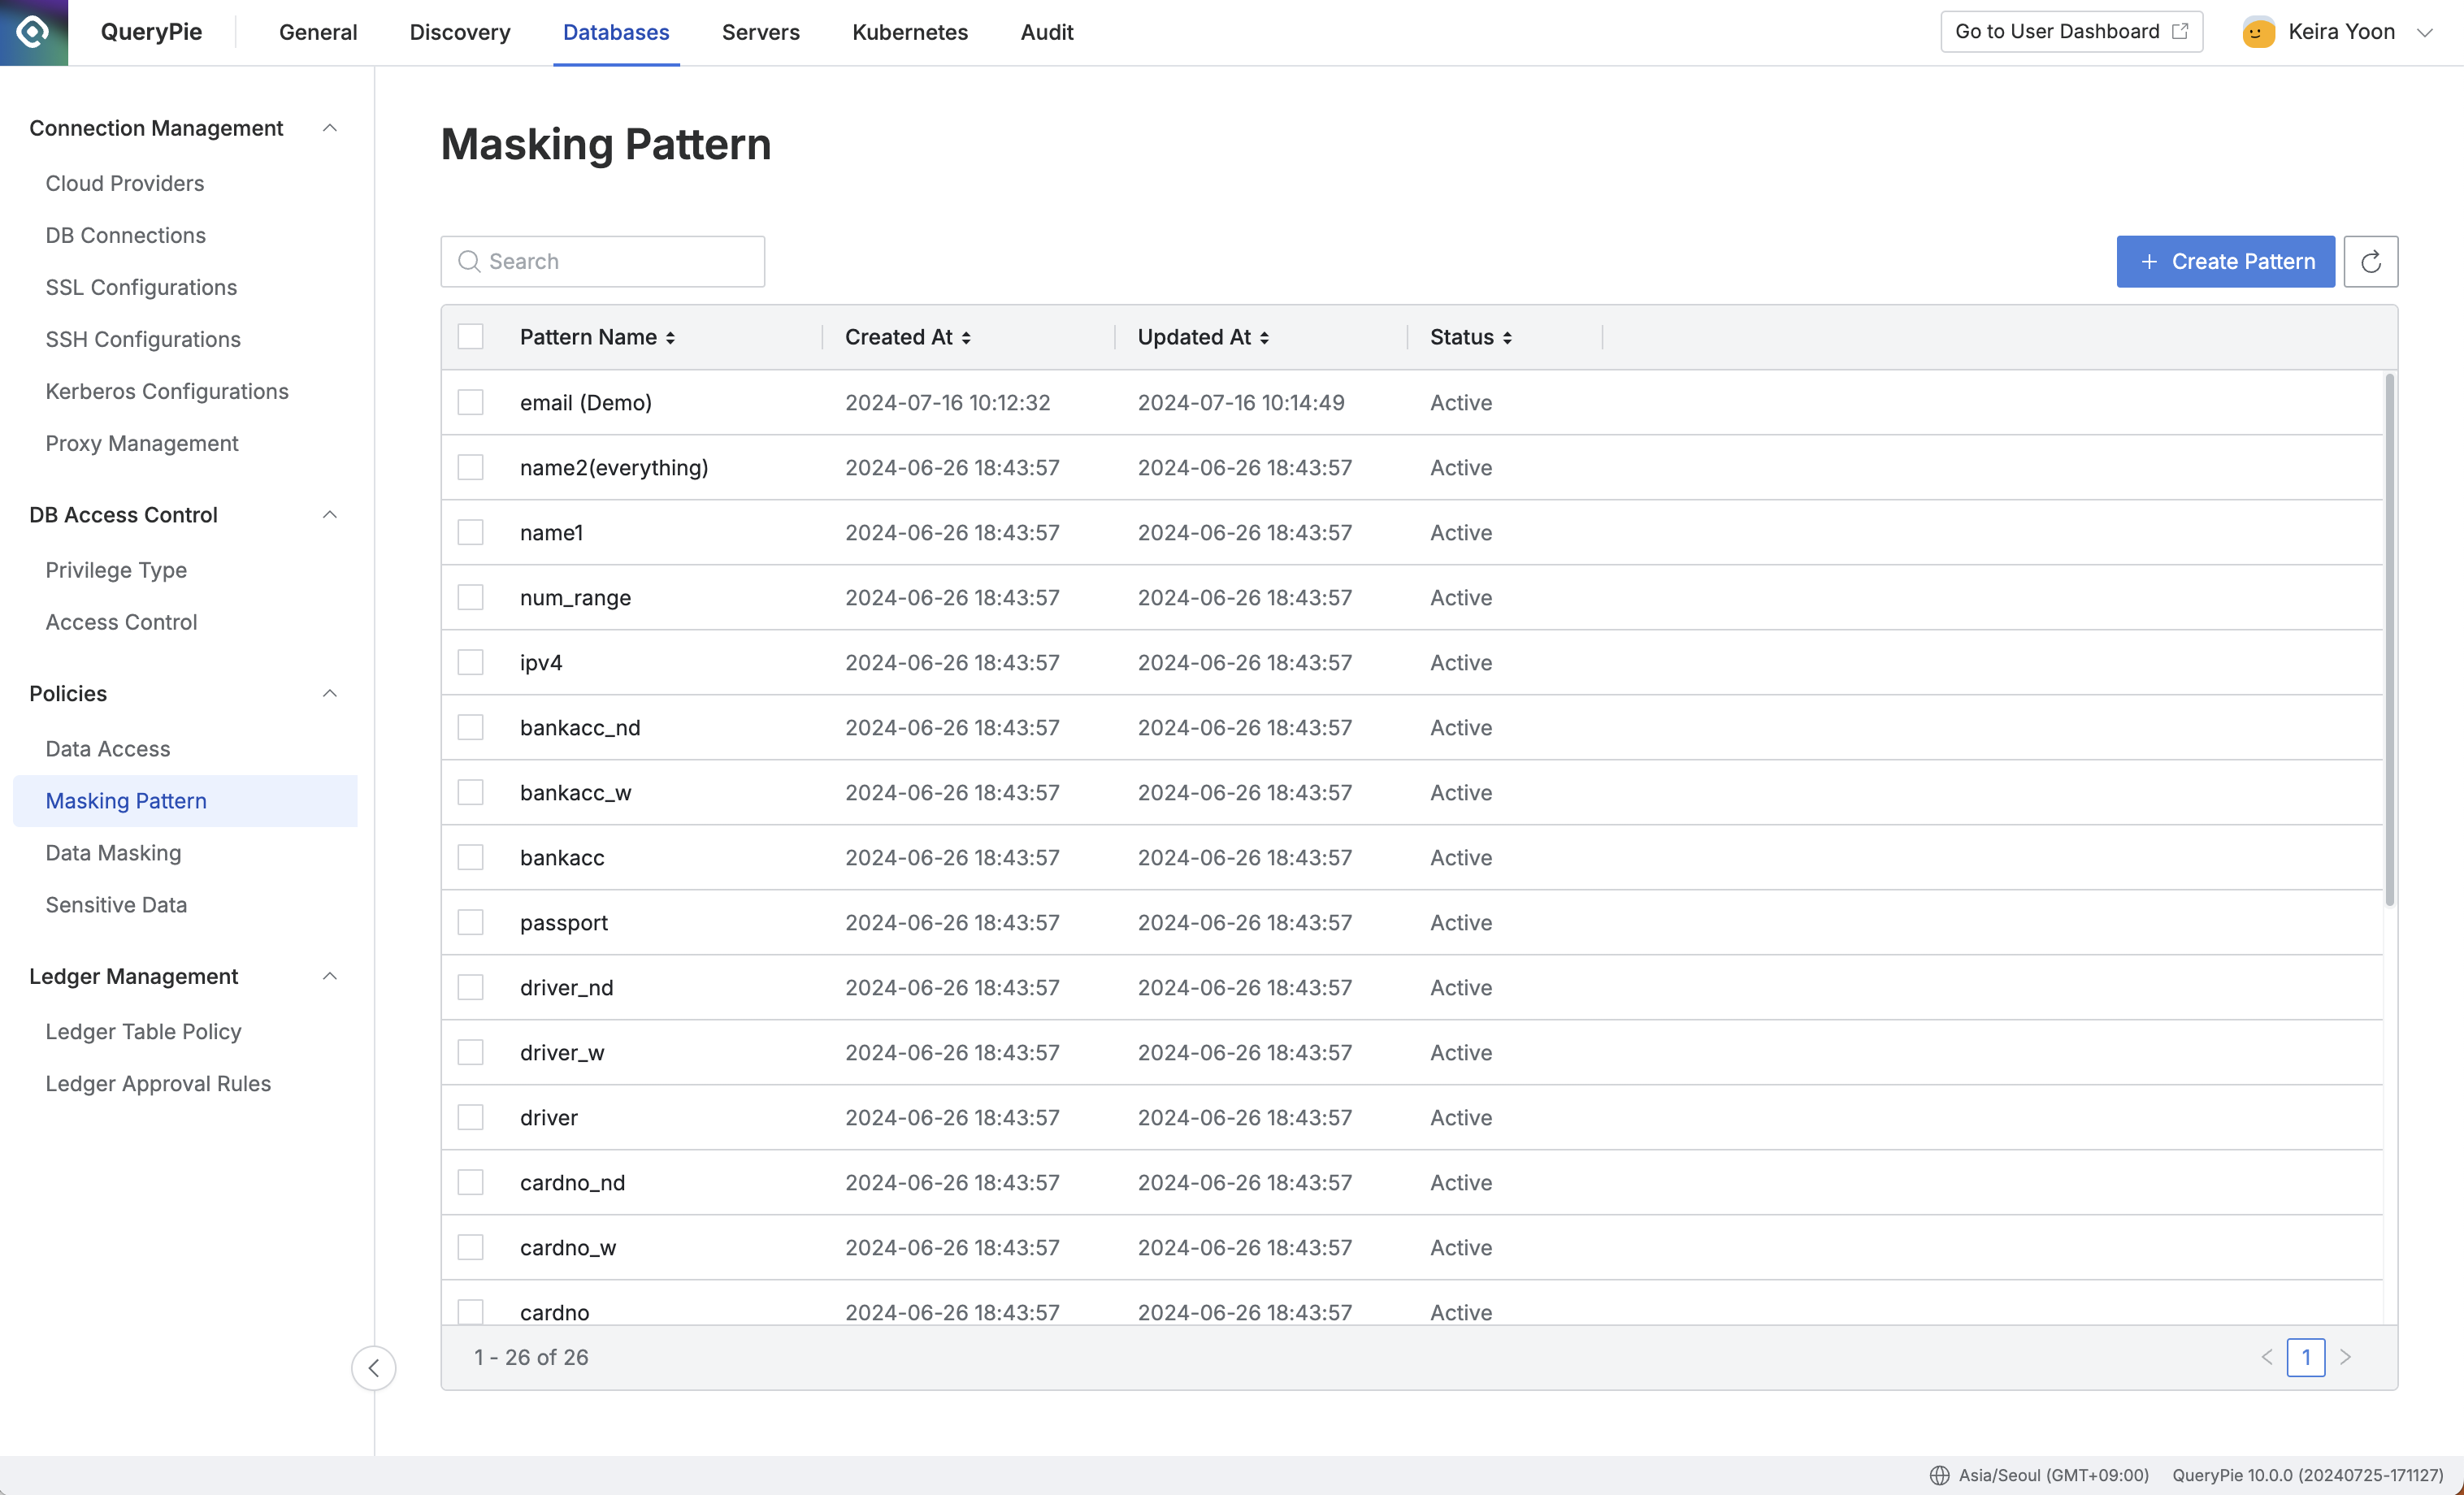
Task: Click Keira Yoon's avatar icon
Action: point(2258,32)
